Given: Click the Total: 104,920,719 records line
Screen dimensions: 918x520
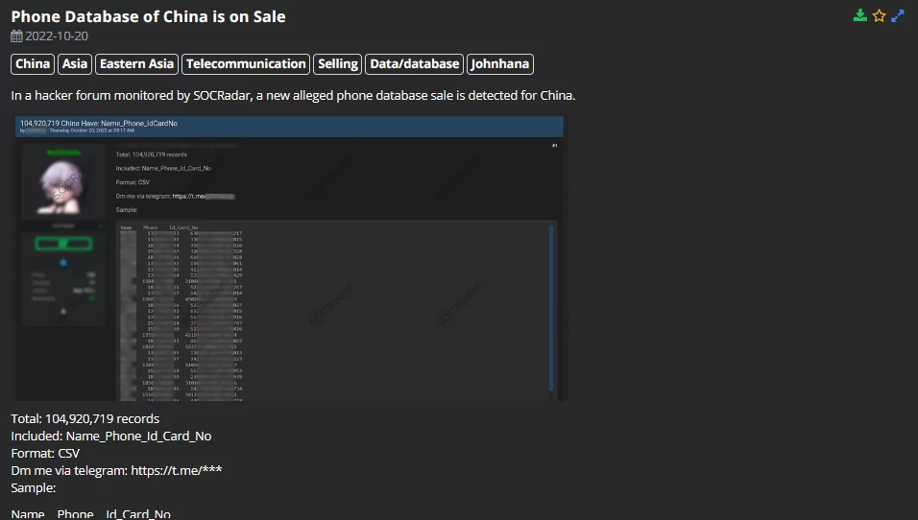Looking at the screenshot, I should tap(85, 419).
